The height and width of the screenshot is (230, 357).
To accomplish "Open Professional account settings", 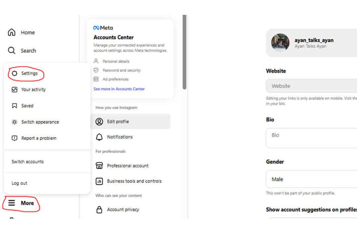I will pos(128,166).
